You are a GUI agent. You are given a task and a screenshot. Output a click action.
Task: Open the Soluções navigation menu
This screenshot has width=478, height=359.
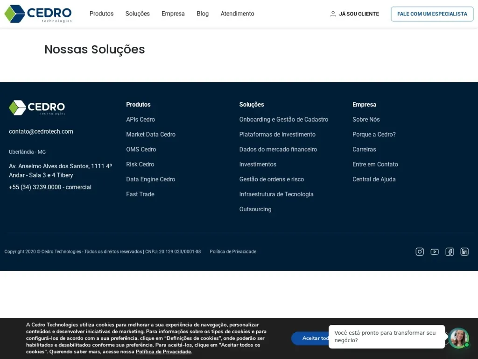pyautogui.click(x=138, y=14)
